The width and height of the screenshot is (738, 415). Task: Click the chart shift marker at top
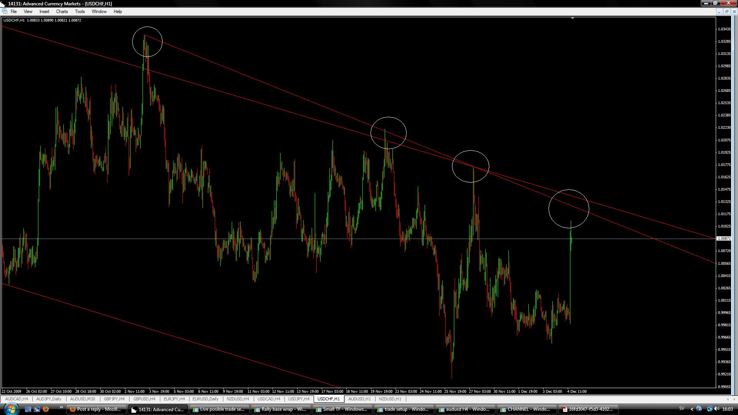[x=572, y=18]
